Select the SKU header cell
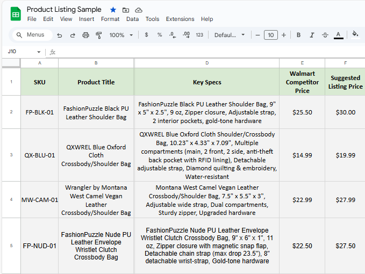 point(40,82)
